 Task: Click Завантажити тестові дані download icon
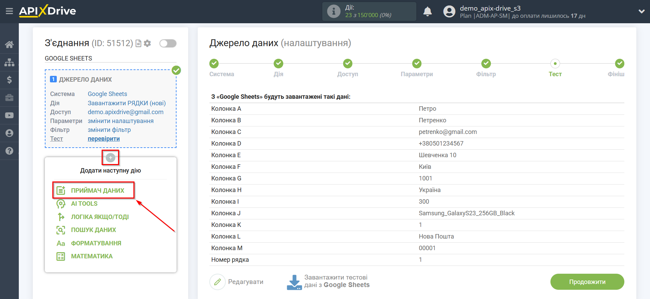coord(294,282)
